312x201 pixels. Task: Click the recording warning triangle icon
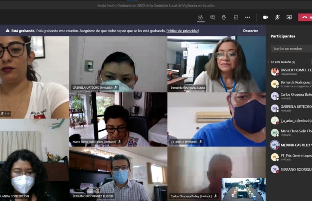(x=7, y=31)
